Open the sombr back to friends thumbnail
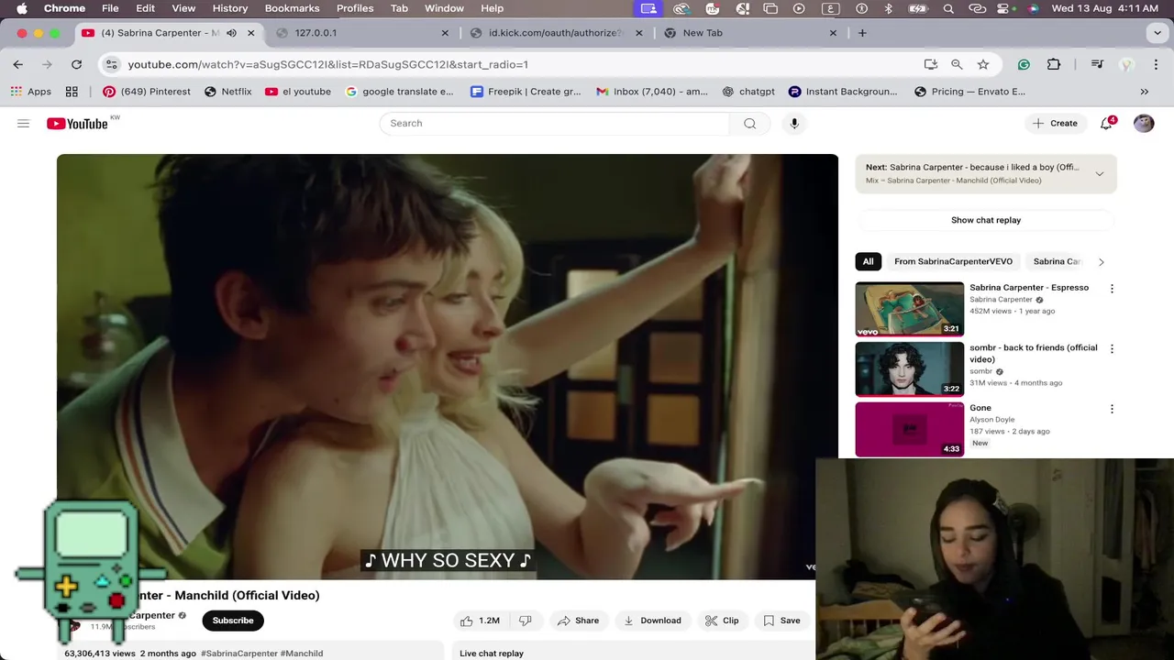1174x660 pixels. [910, 369]
